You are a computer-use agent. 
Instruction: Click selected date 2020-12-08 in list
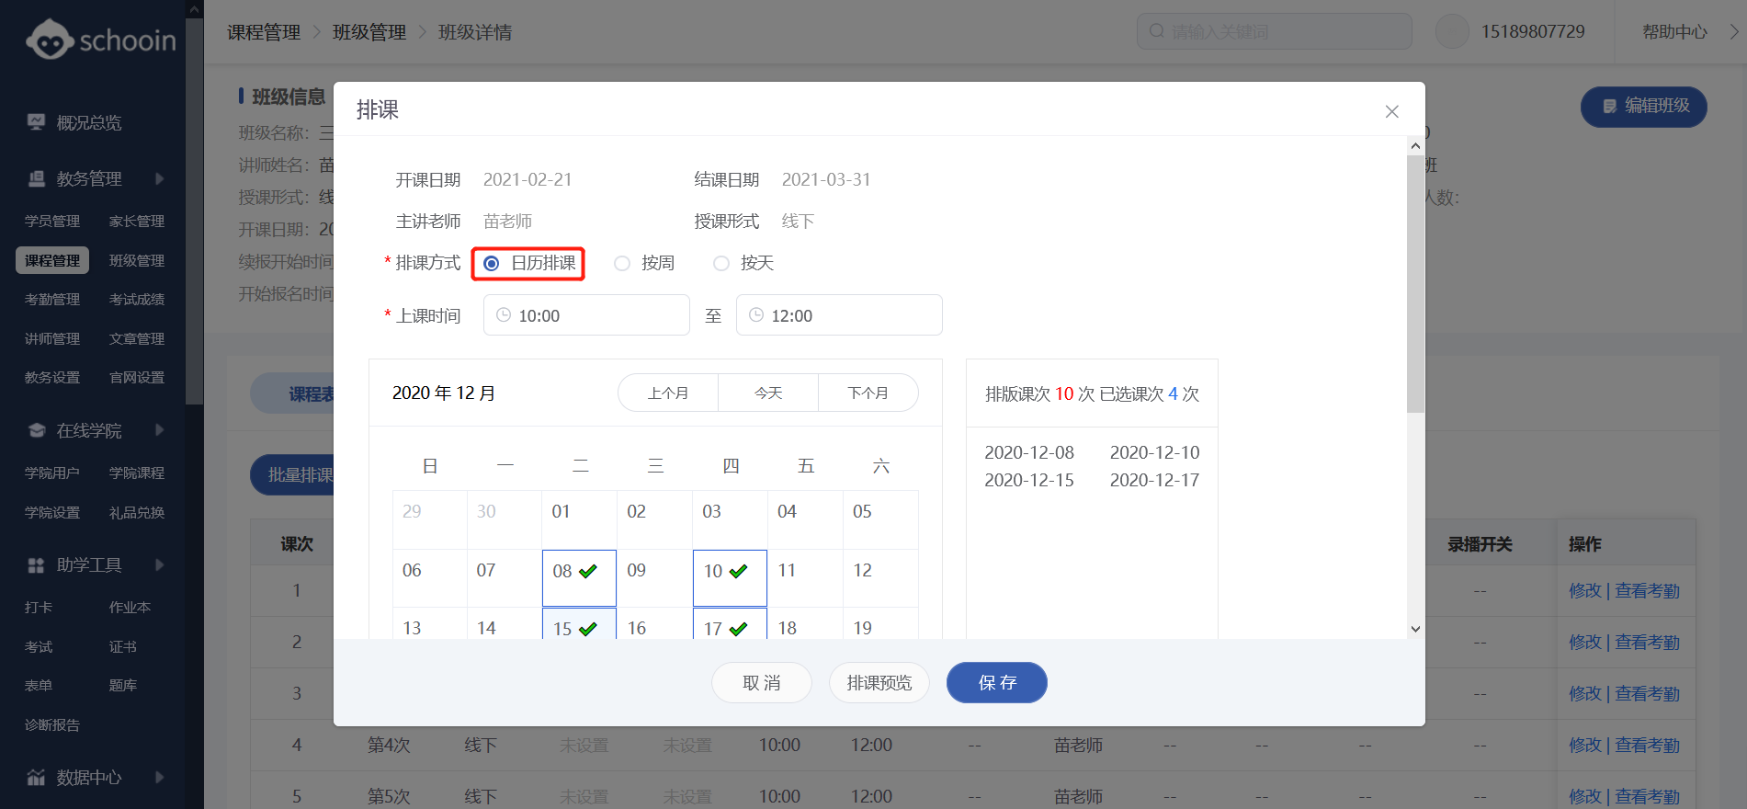[x=1029, y=452]
